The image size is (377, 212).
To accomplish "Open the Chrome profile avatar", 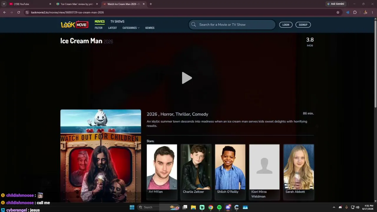I will [365, 12].
